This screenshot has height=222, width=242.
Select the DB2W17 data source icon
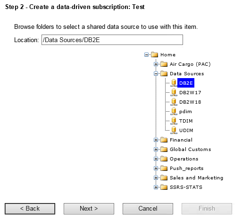[174, 92]
